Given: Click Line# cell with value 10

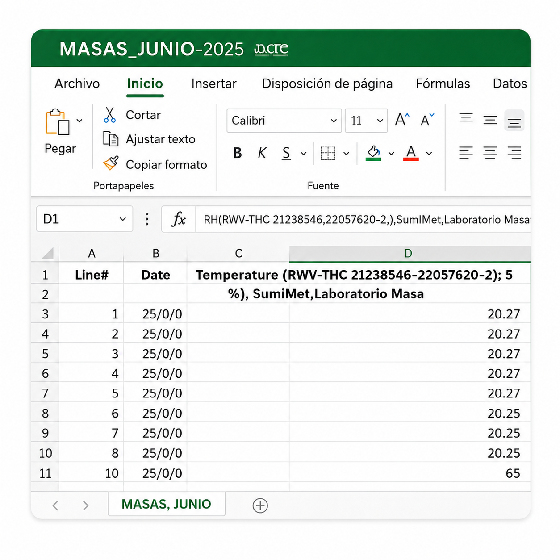Looking at the screenshot, I should tap(92, 473).
